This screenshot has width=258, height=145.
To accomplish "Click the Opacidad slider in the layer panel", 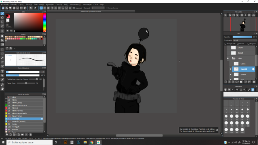I will point(242,37).
